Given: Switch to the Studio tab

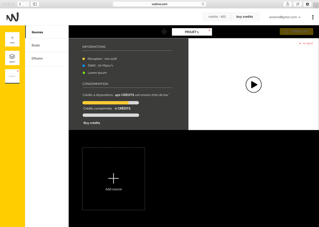Looking at the screenshot, I should 36,45.
